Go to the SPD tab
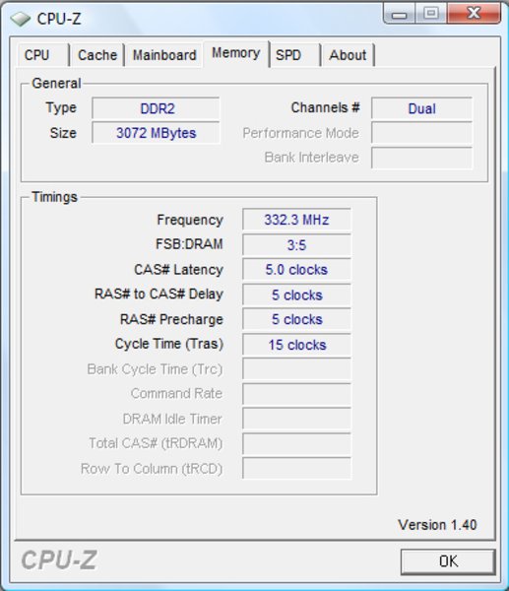Screen dimensions: 509x591 pyautogui.click(x=295, y=55)
